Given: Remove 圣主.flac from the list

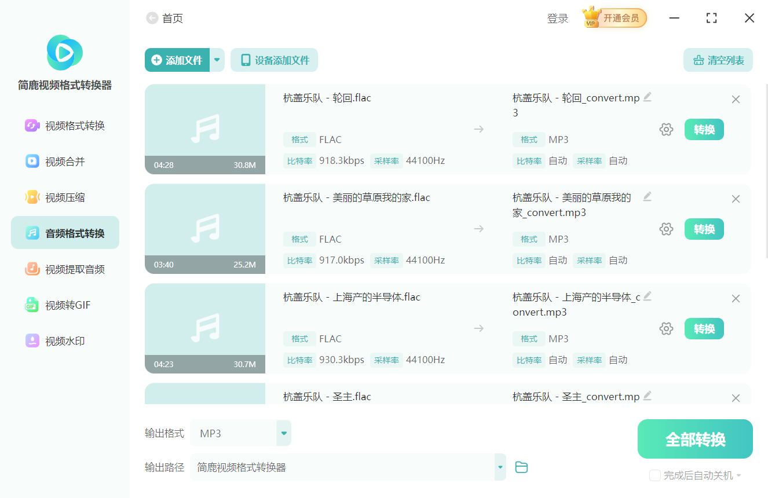Looking at the screenshot, I should click(x=736, y=398).
